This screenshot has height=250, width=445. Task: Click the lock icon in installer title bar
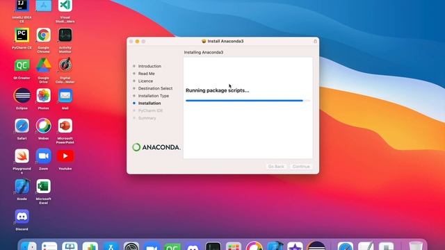pos(315,41)
